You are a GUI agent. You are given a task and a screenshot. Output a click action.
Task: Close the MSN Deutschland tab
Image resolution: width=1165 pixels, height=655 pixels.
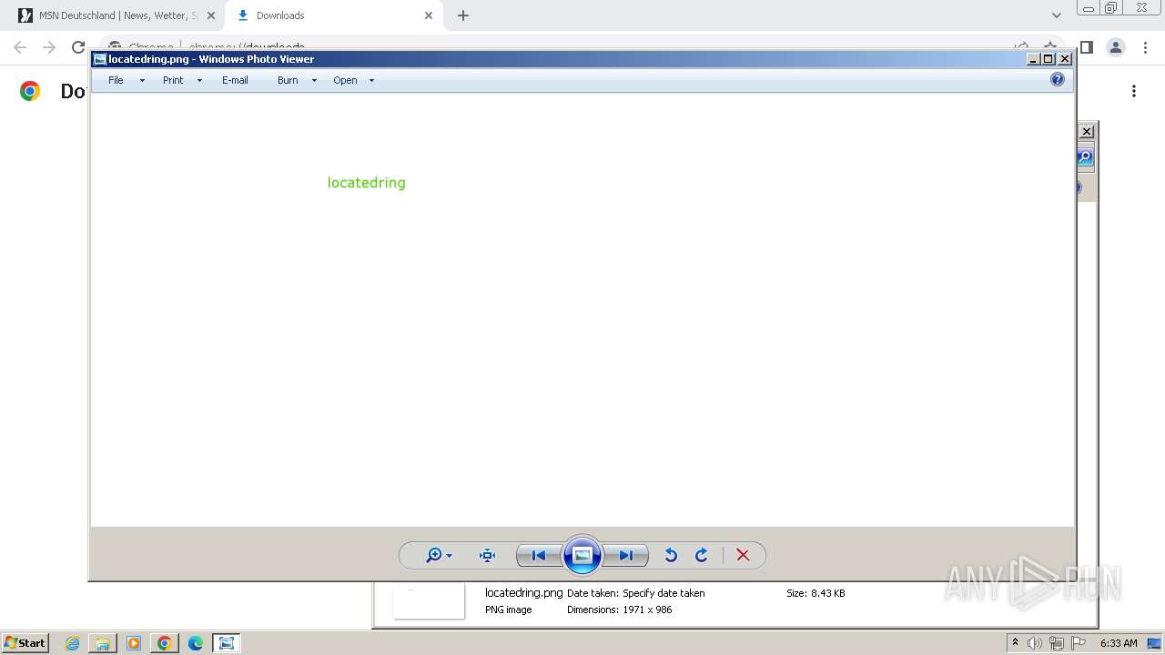click(x=211, y=15)
